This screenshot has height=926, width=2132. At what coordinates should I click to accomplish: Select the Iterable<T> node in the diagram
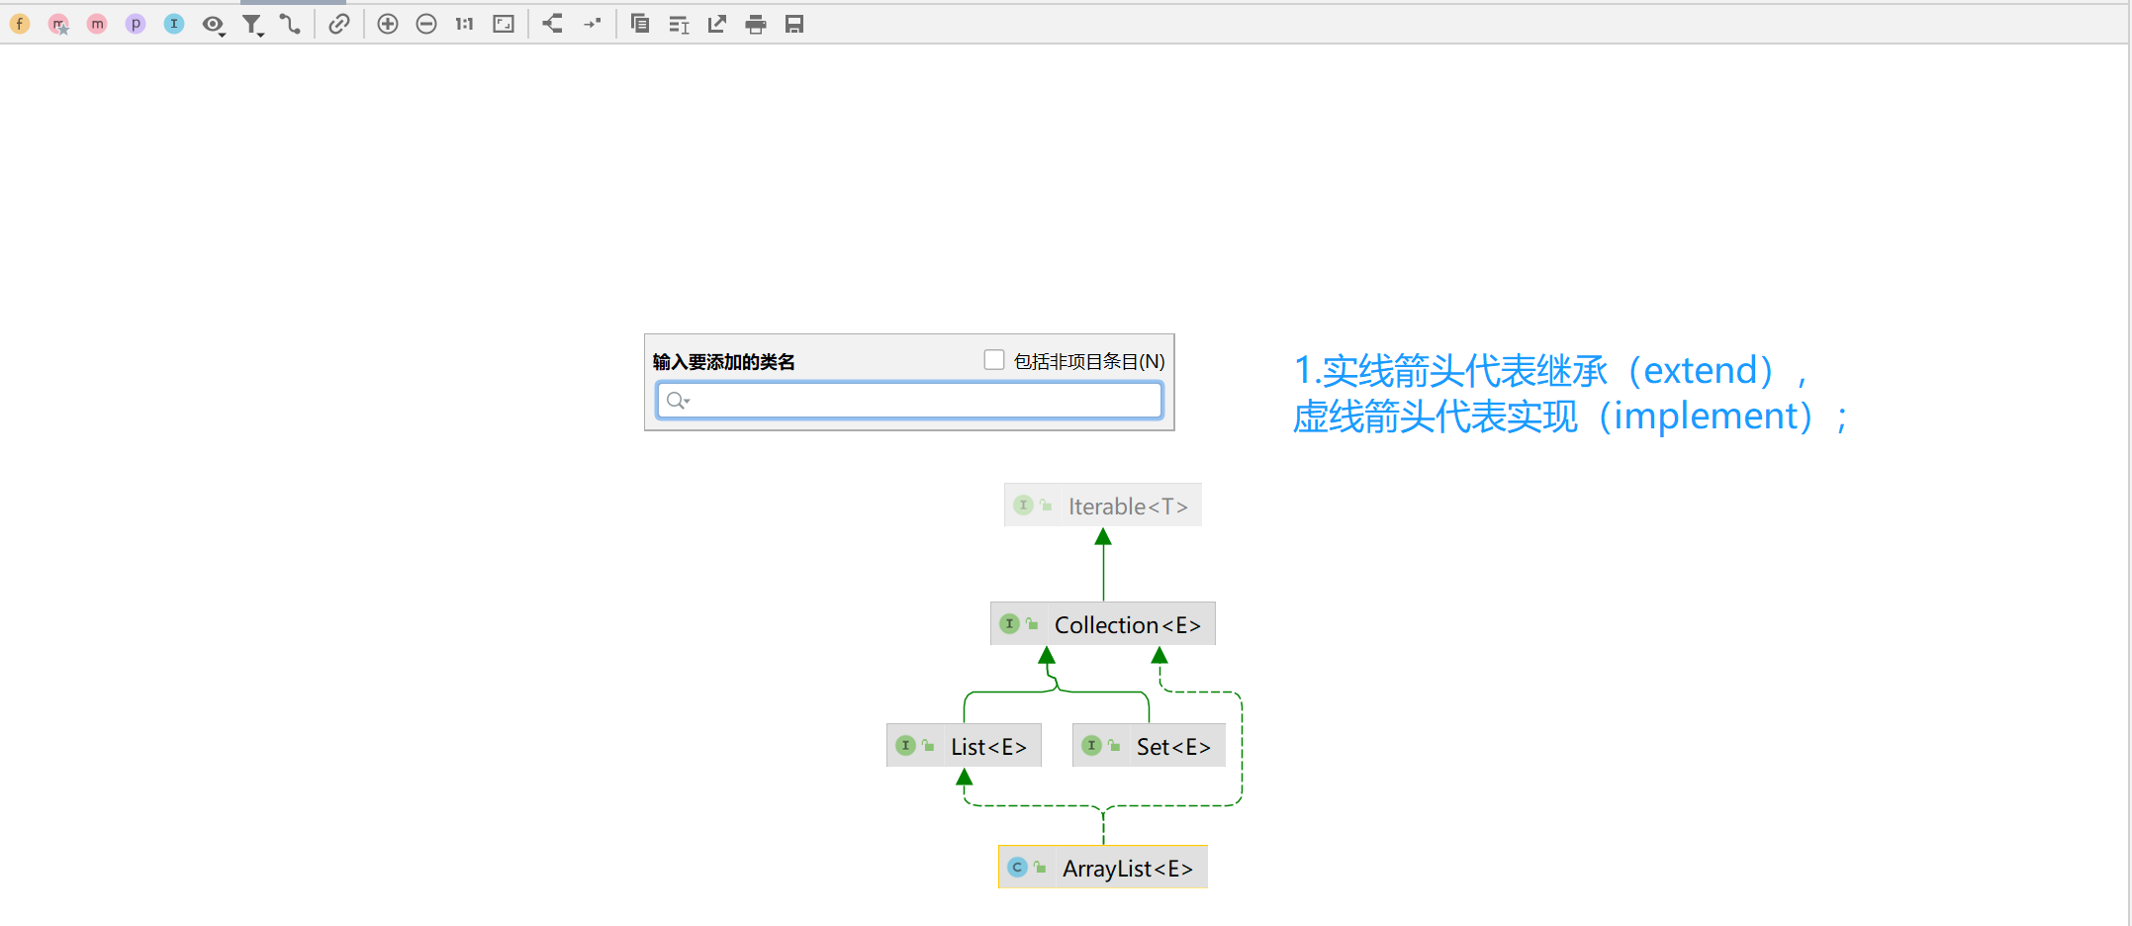point(1103,506)
